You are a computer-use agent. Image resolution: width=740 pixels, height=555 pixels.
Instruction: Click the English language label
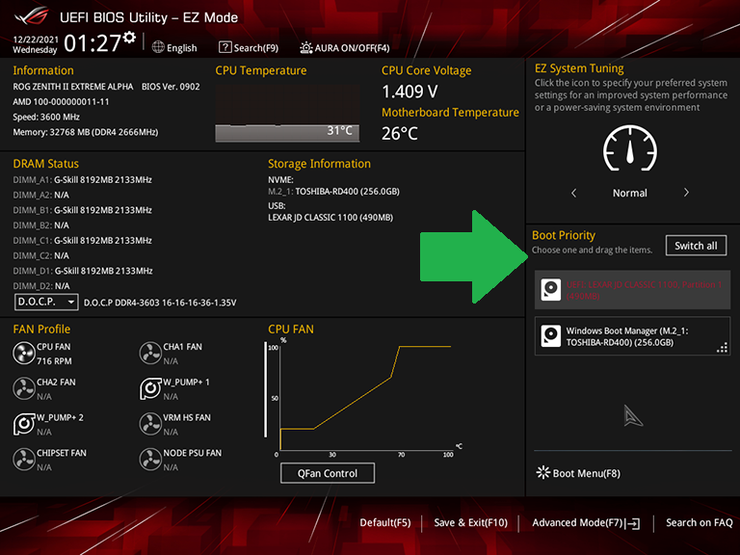coord(182,48)
